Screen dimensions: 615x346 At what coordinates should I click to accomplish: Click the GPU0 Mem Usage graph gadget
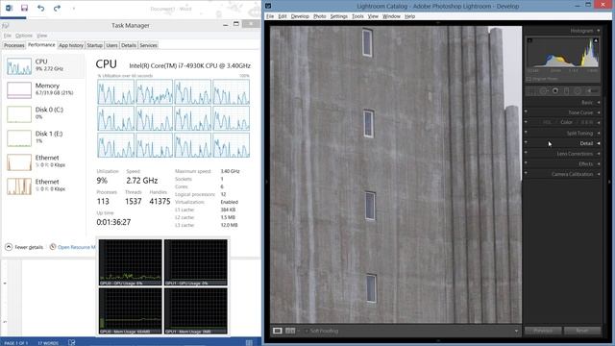pos(131,311)
